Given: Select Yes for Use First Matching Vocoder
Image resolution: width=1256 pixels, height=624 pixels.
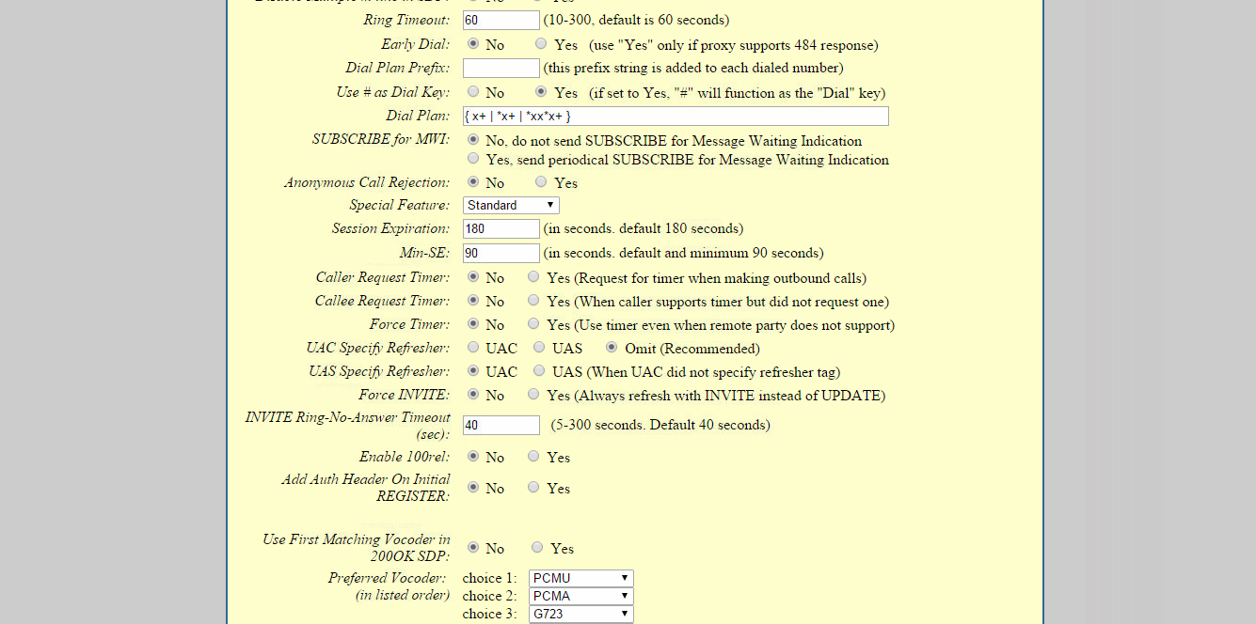Looking at the screenshot, I should point(537,547).
